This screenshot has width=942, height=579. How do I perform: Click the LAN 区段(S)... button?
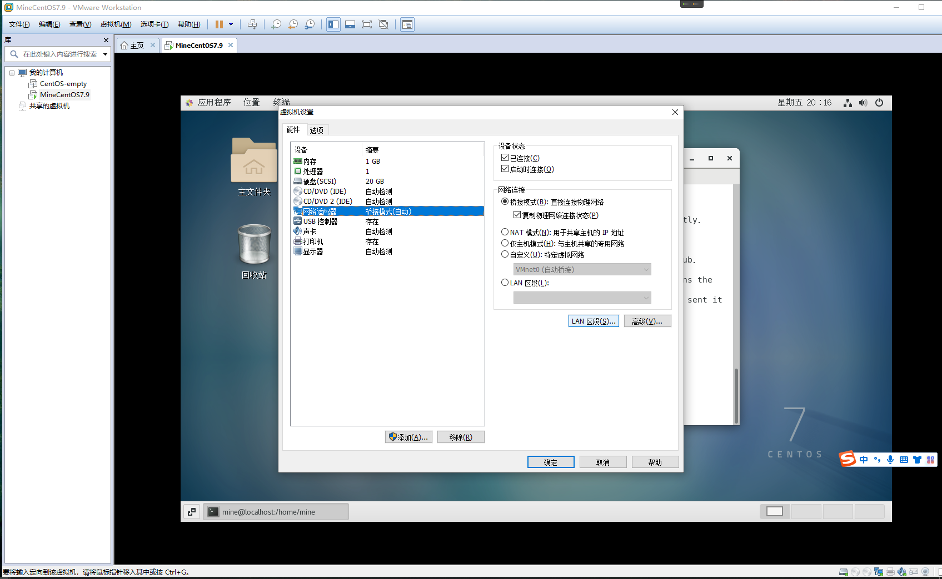[x=594, y=321]
